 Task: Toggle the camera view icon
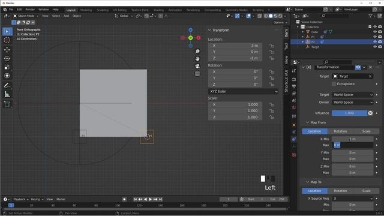[x=197, y=66]
